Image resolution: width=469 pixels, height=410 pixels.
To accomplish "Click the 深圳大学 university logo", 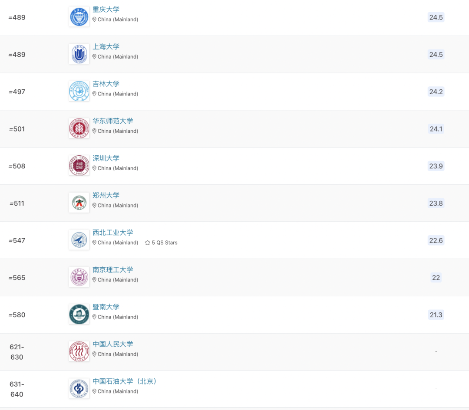I will (79, 166).
